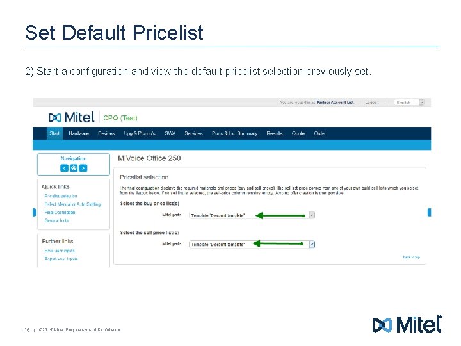Open the Devices tab

[x=106, y=133]
